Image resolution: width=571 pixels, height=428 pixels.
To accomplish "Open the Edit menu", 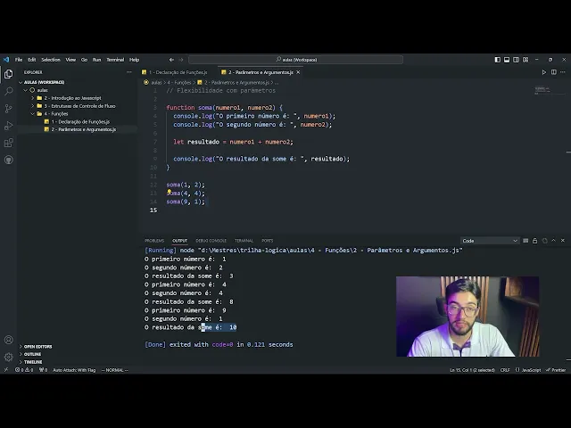I will (x=32, y=60).
